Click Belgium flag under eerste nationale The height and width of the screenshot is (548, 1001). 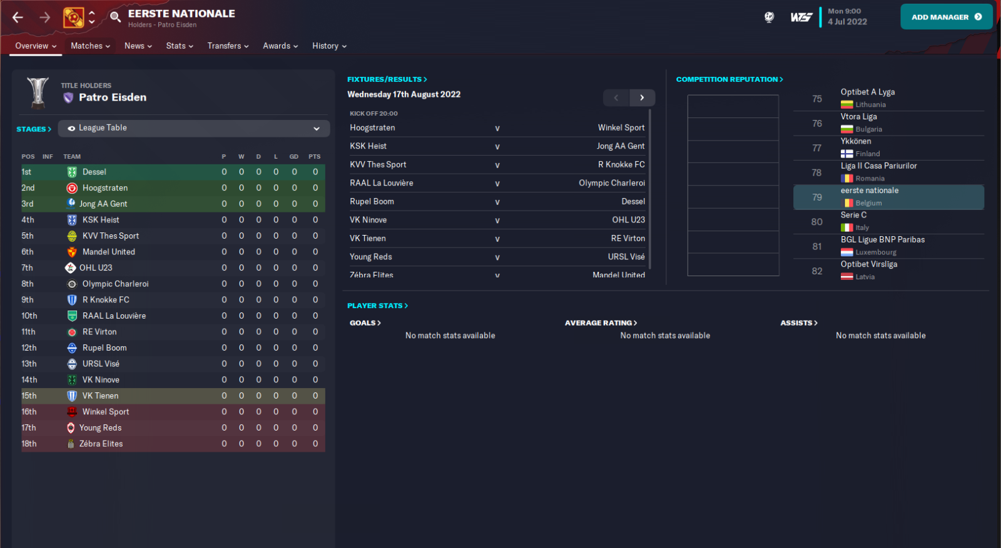click(847, 203)
